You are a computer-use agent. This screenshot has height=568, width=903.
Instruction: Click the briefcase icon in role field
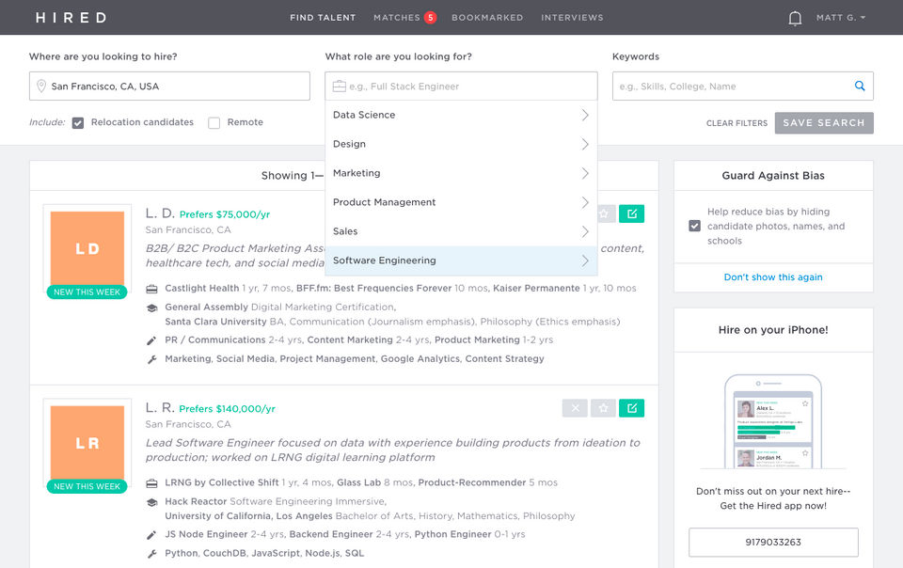click(x=340, y=87)
